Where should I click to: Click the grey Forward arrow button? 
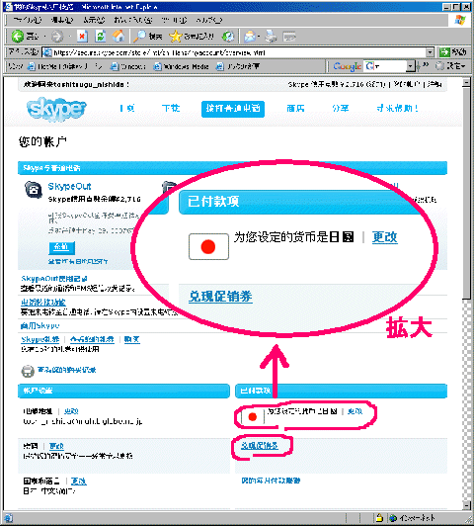tap(57, 37)
